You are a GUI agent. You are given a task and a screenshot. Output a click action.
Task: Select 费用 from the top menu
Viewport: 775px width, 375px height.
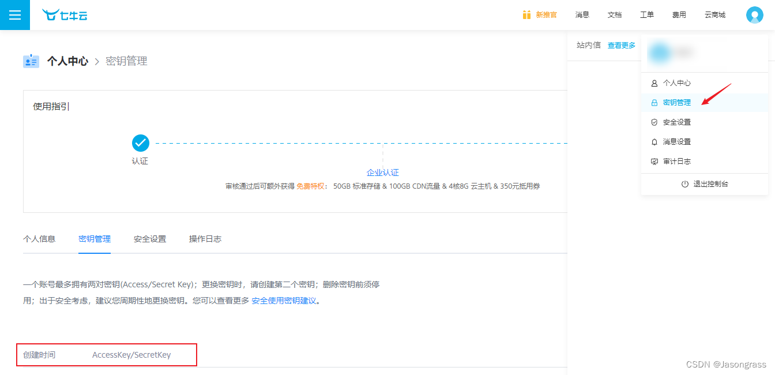coord(679,14)
